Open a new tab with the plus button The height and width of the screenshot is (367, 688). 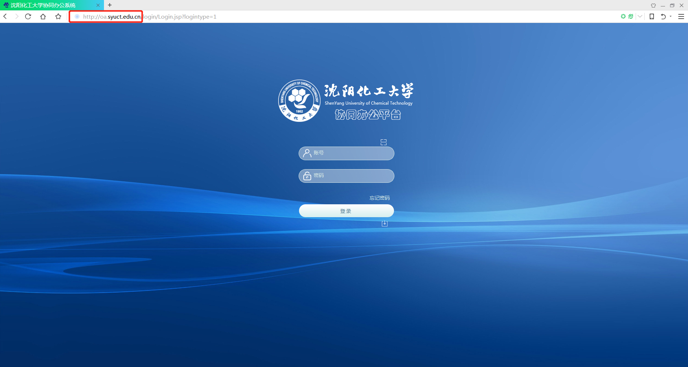pos(110,5)
